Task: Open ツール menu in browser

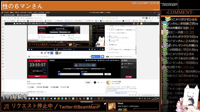Action: pos(35,12)
